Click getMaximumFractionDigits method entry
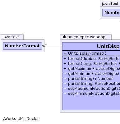The height and width of the screenshot is (124, 120). click(x=94, y=69)
